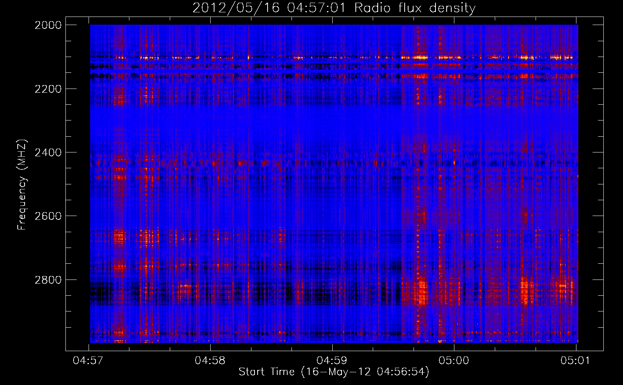
Task: Select the 2200 frequency tick label
Action: (48, 89)
